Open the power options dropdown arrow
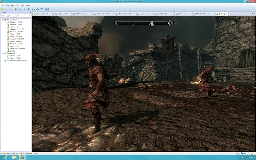 coord(5,9)
